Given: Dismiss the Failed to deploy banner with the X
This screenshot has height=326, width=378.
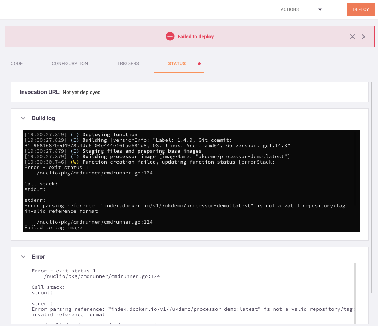Looking at the screenshot, I should pos(352,36).
